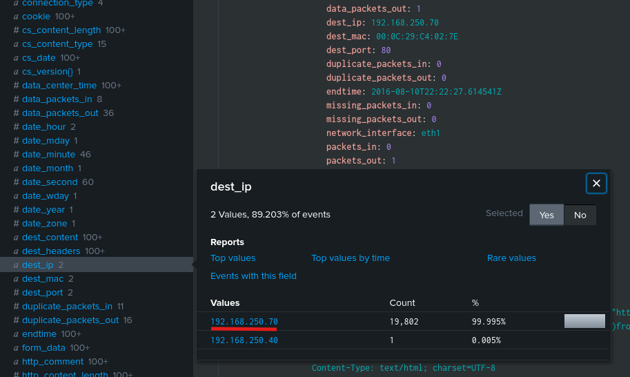Open the cs_version{} field
The height and width of the screenshot is (377, 630).
pyautogui.click(x=48, y=72)
